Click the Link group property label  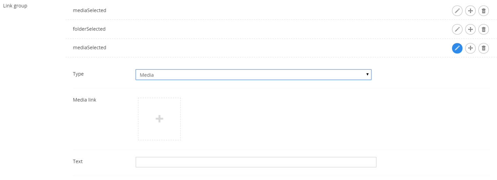pos(15,6)
